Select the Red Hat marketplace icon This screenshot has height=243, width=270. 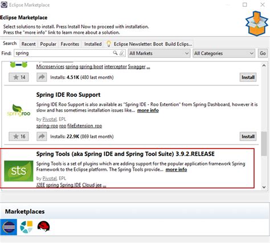(x=43, y=226)
